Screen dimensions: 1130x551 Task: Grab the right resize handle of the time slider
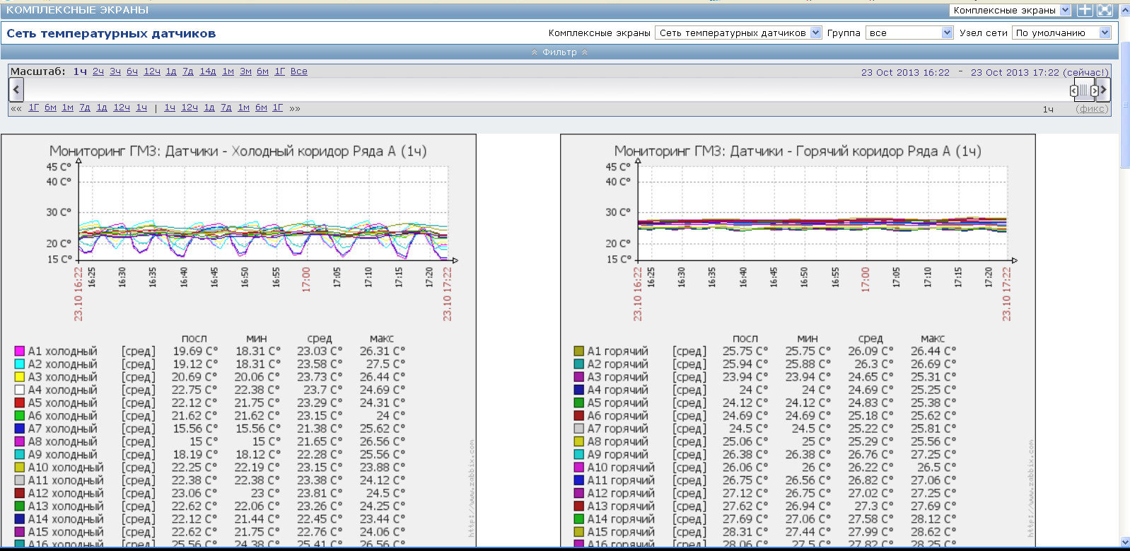point(1094,91)
